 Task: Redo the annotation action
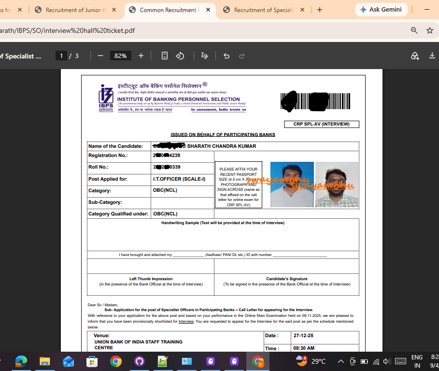pos(242,56)
